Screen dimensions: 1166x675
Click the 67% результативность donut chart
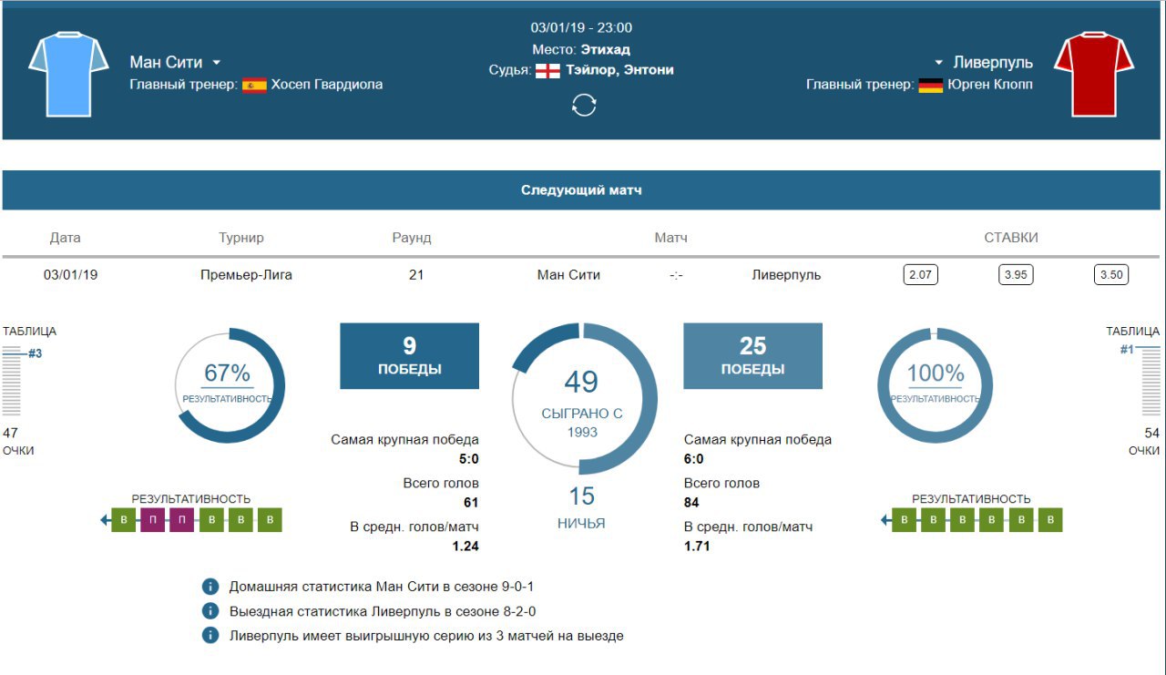pyautogui.click(x=230, y=385)
